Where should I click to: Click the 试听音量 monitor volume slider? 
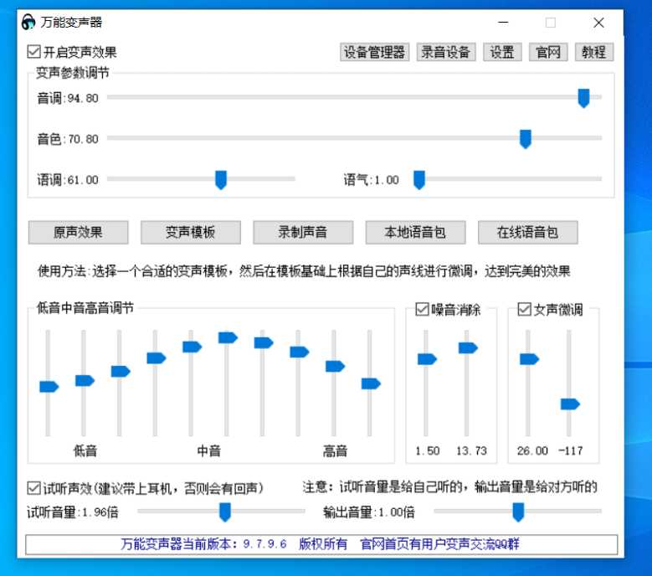[x=225, y=512]
